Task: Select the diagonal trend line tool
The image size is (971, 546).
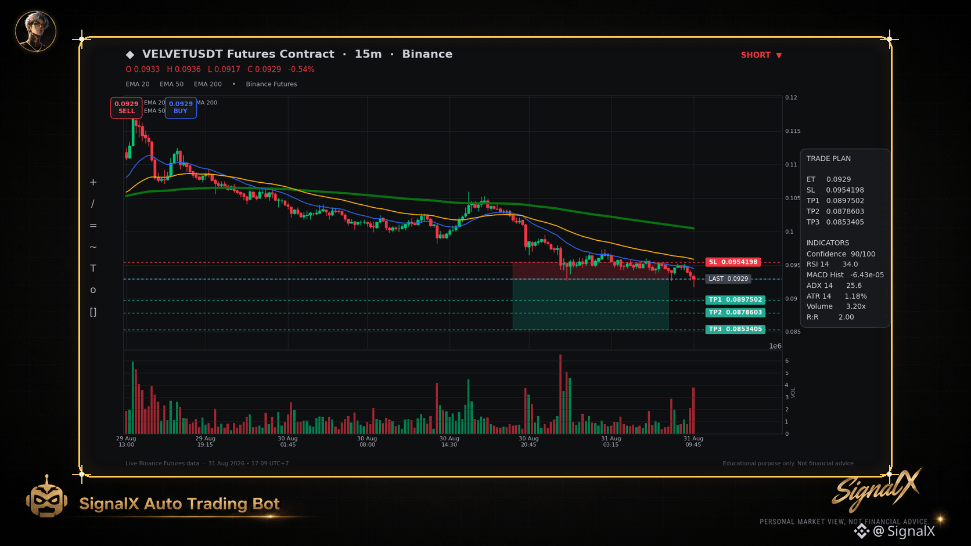Action: (x=93, y=204)
